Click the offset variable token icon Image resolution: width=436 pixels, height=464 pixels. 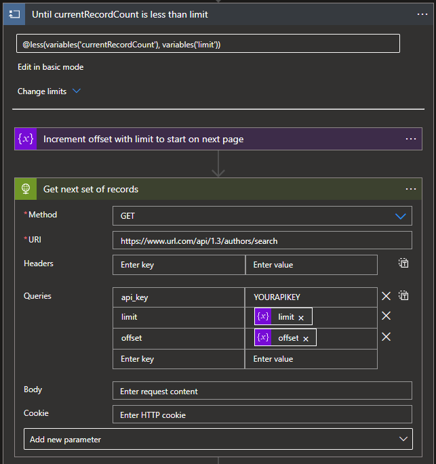pyautogui.click(x=263, y=337)
